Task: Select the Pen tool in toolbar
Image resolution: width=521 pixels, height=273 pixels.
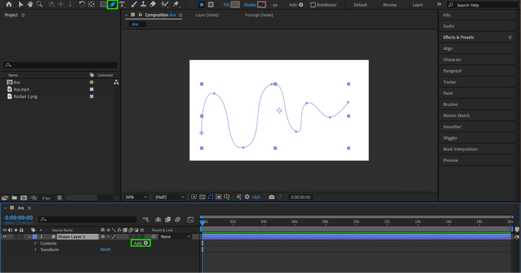Action: 112,4
